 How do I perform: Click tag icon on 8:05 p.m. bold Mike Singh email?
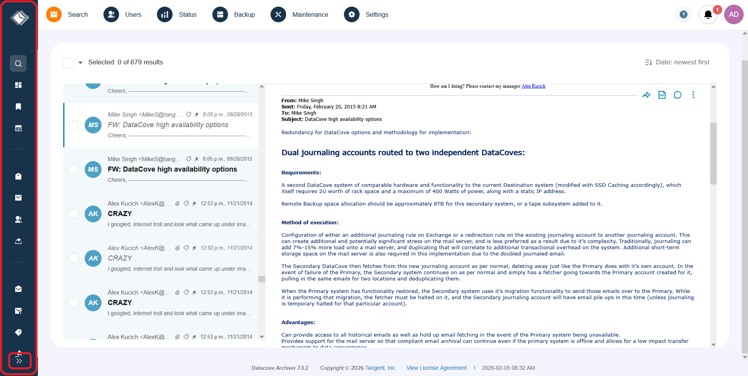[x=189, y=159]
